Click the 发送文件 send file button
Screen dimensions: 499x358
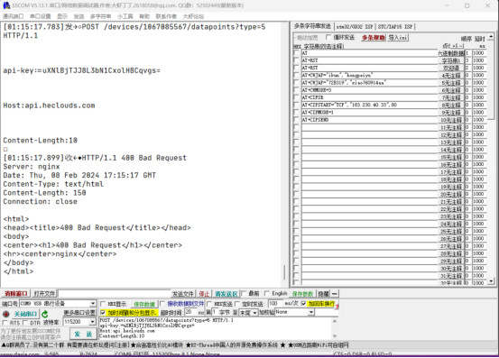(x=182, y=294)
